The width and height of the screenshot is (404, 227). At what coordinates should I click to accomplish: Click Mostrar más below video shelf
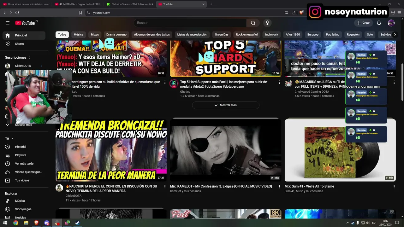[226, 105]
